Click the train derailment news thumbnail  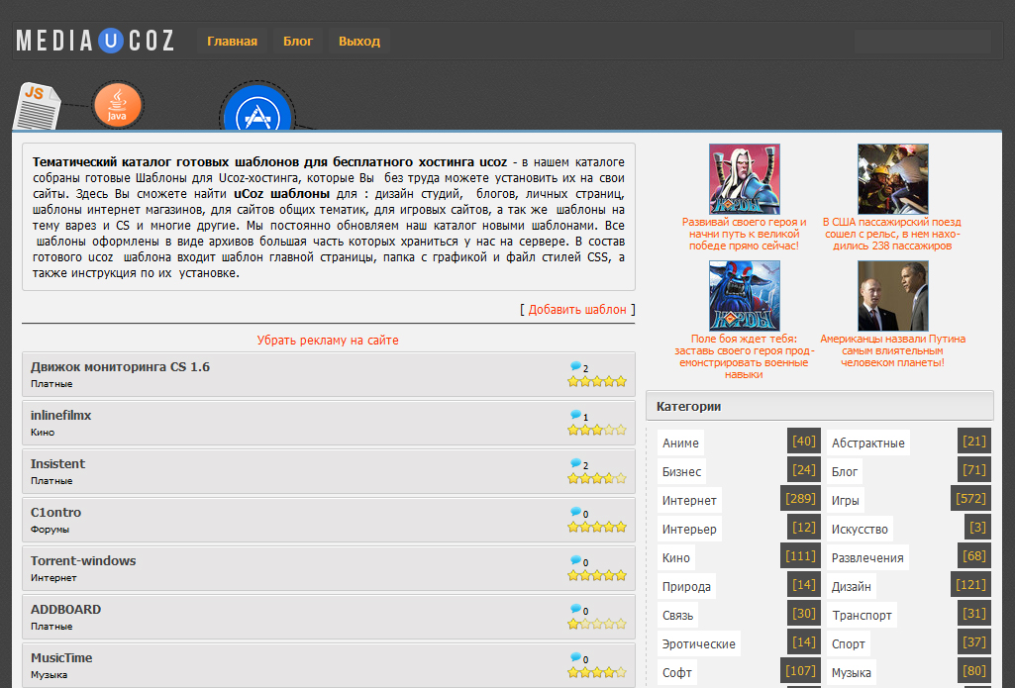tap(892, 179)
